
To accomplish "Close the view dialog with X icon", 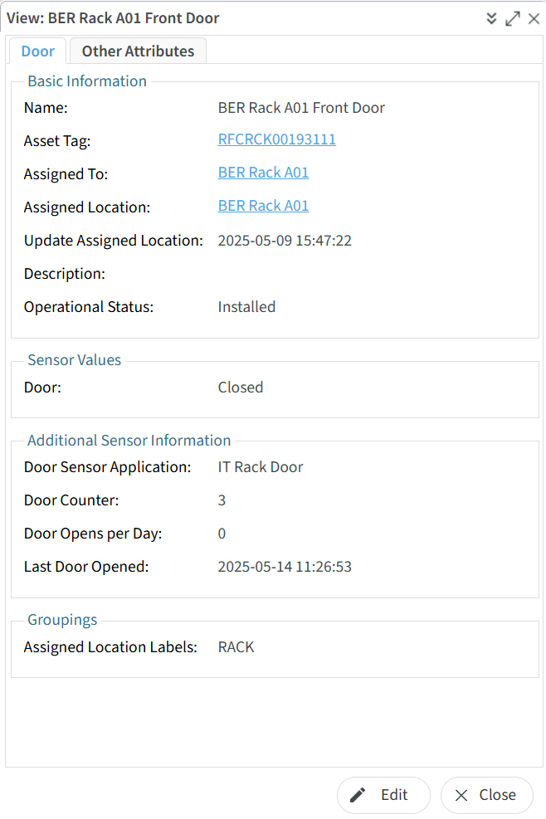I will (x=534, y=18).
